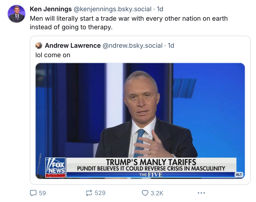Click Andrew Lawrence's small avatar

(x=39, y=46)
